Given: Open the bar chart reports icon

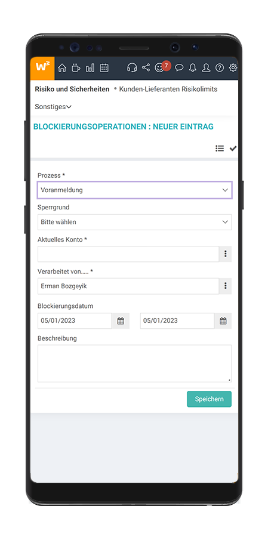Looking at the screenshot, I should tap(90, 68).
